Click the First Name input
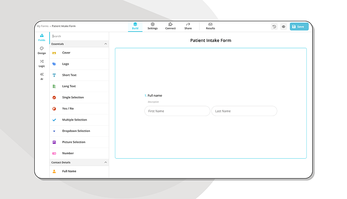Viewport: 347px width, 199px height. (x=177, y=111)
